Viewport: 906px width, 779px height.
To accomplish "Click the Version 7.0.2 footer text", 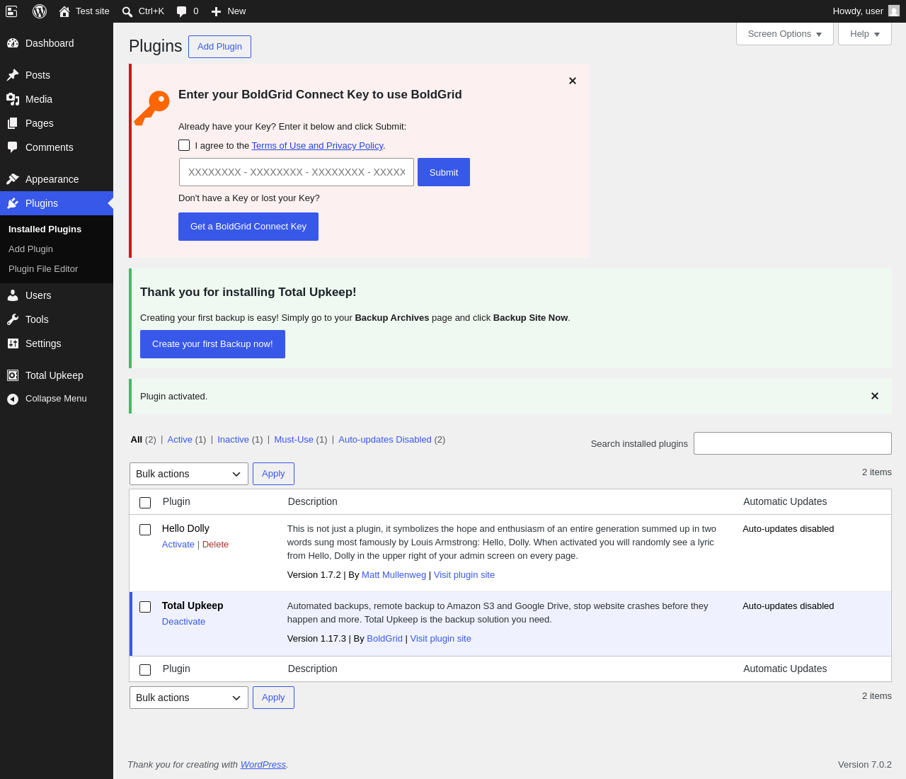I will click(x=865, y=765).
